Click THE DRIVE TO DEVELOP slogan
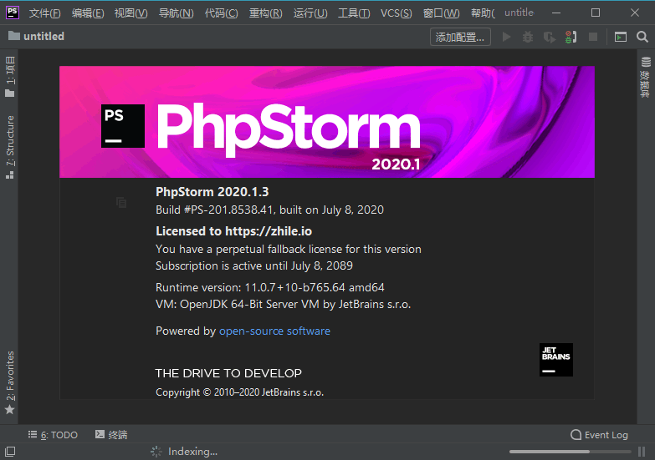The height and width of the screenshot is (460, 655). (x=228, y=373)
